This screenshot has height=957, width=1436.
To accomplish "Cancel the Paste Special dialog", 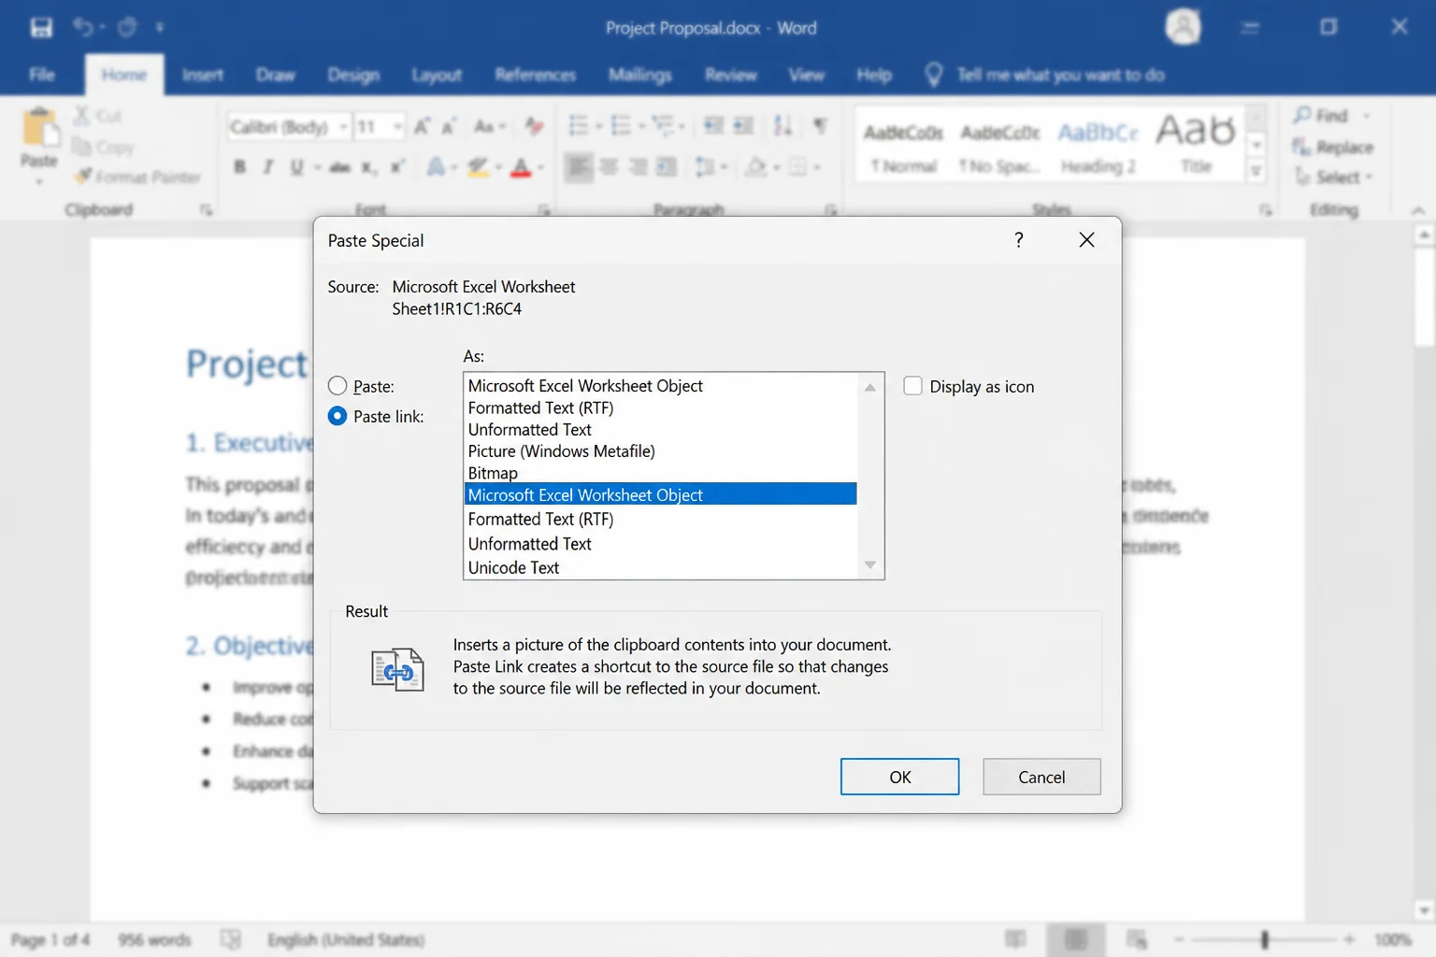I will (x=1041, y=777).
